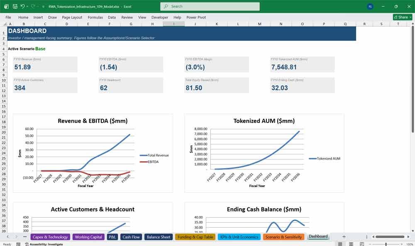The width and height of the screenshot is (415, 246).
Task: Open the Power Pivot ribbon tab
Action: 196,17
